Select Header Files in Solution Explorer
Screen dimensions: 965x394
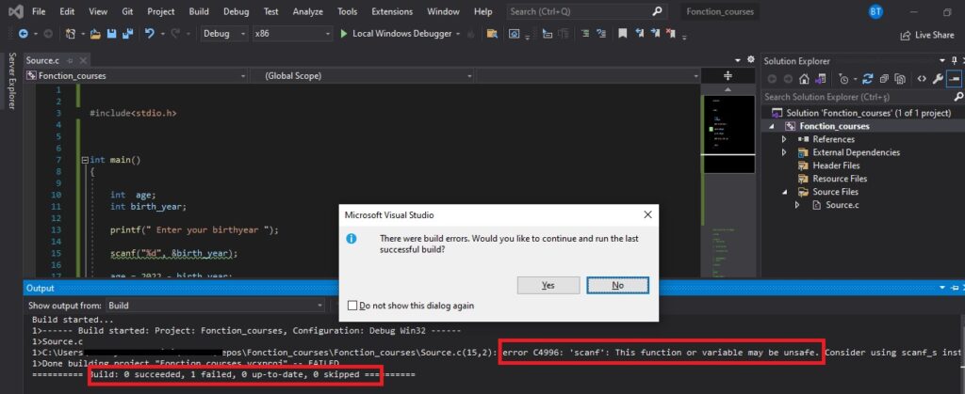(x=836, y=165)
